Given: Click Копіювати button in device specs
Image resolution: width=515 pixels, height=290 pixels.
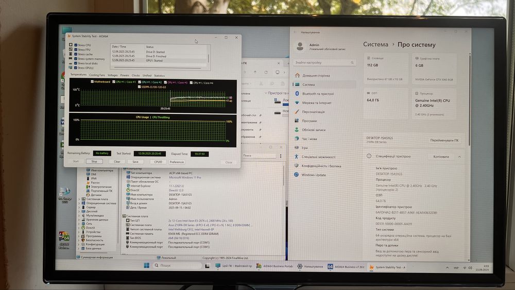Looking at the screenshot, I should pyautogui.click(x=441, y=157).
